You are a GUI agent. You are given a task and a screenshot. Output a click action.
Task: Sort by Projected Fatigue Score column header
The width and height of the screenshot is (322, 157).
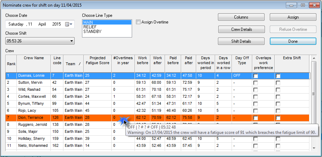(x=97, y=61)
